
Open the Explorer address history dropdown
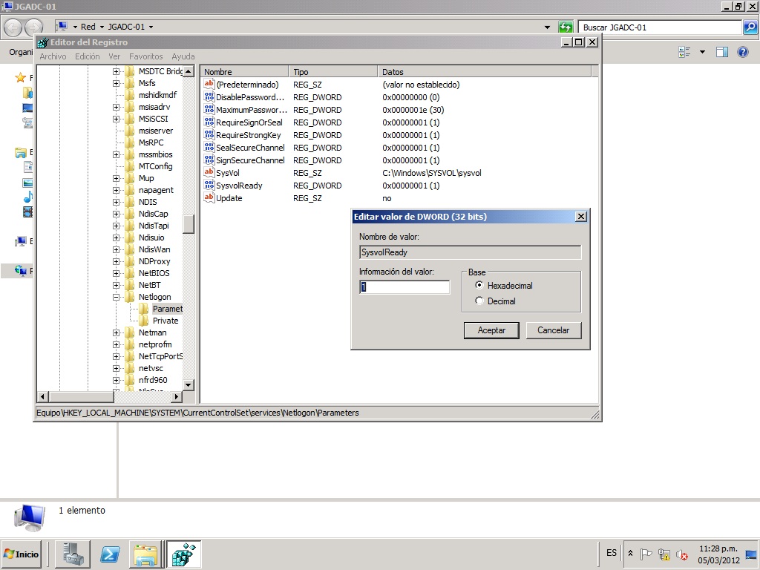coord(547,27)
